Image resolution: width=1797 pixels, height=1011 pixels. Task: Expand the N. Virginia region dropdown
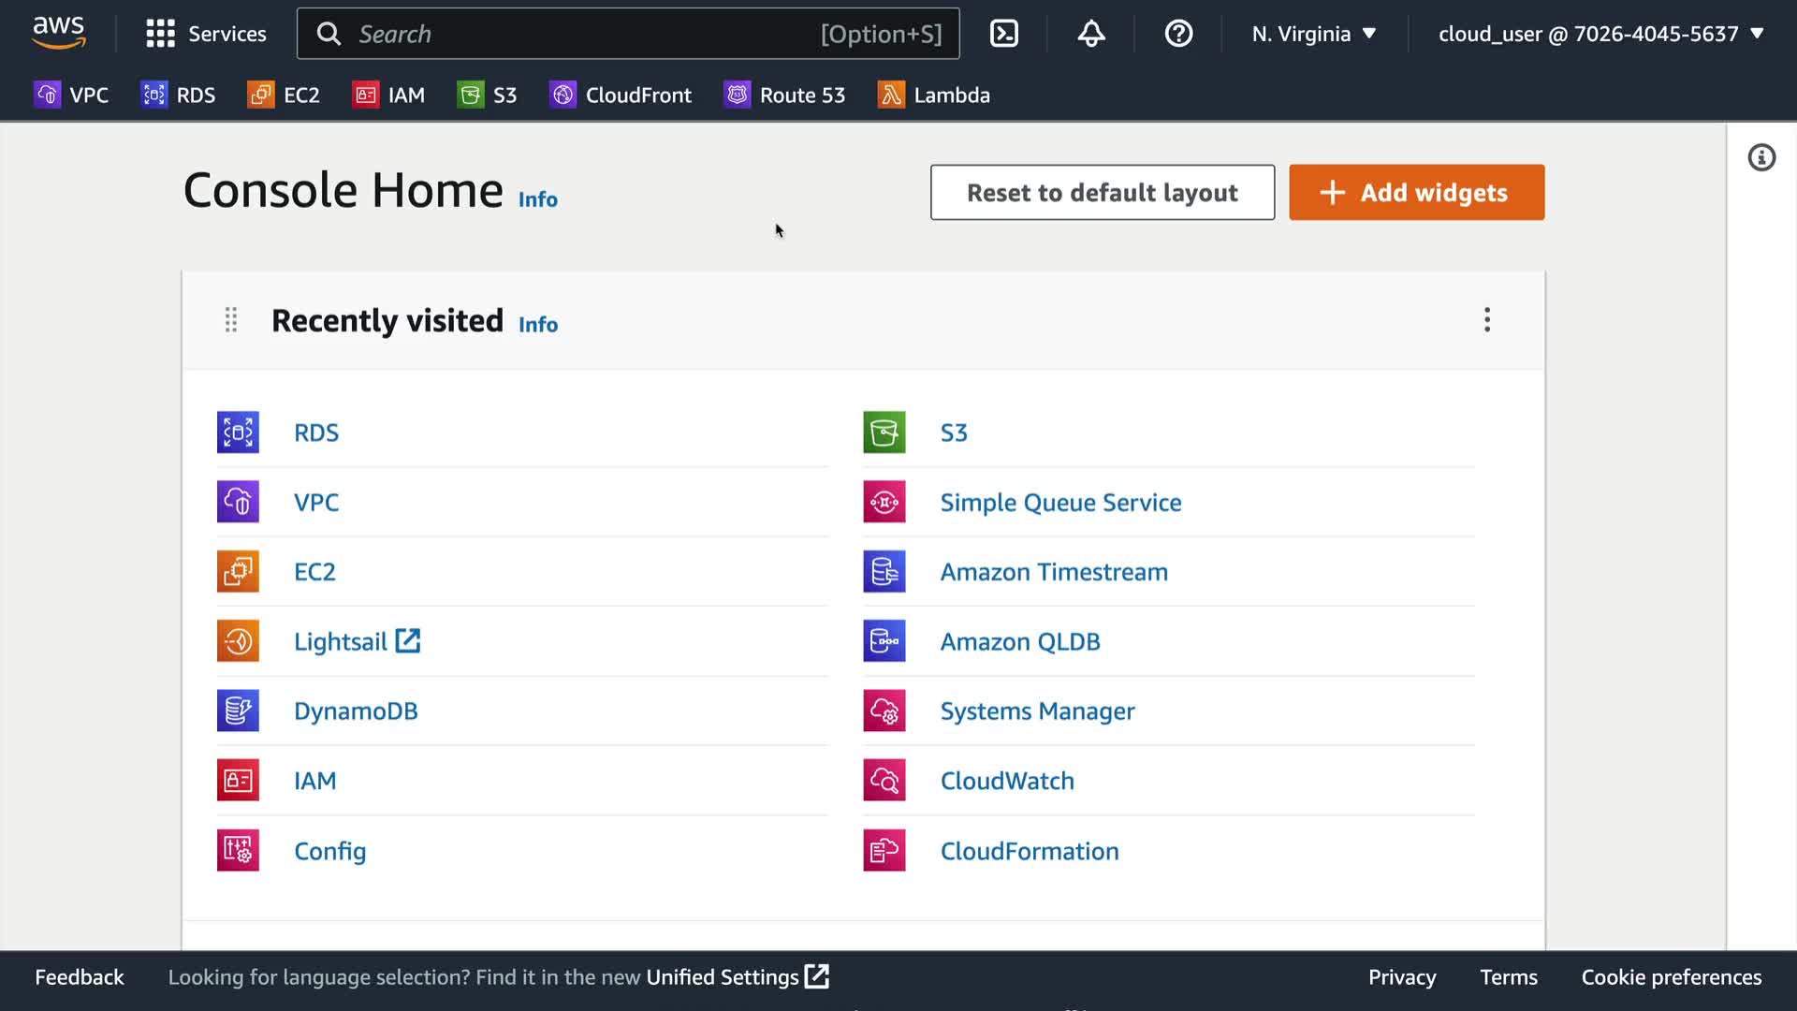[1314, 34]
